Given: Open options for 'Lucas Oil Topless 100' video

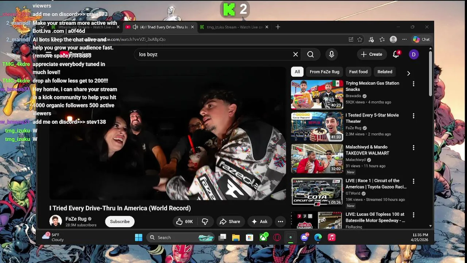Looking at the screenshot, I should pos(413,215).
